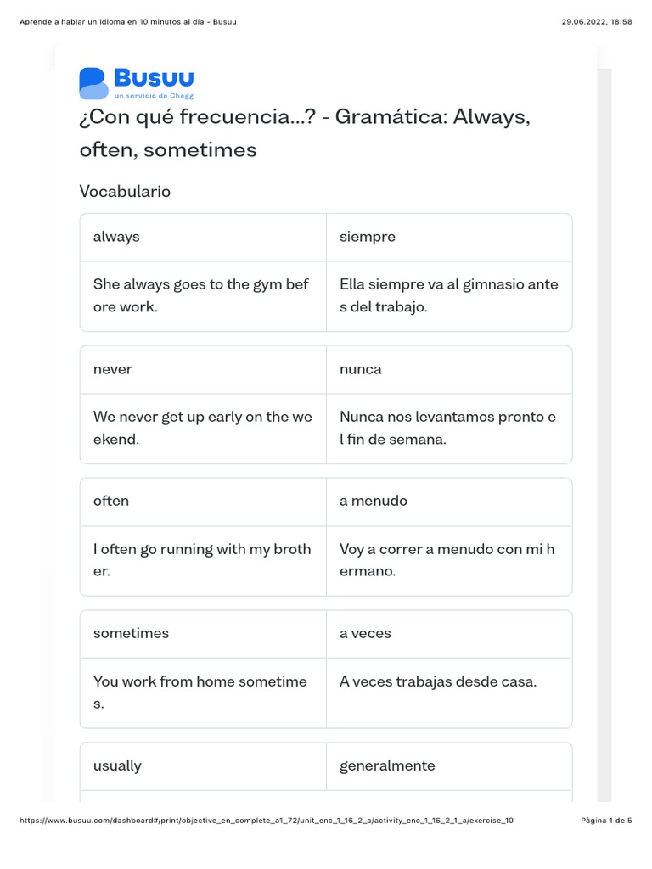Select the 'sometimes' vocabulary word
This screenshot has width=652, height=869.
pyautogui.click(x=131, y=633)
